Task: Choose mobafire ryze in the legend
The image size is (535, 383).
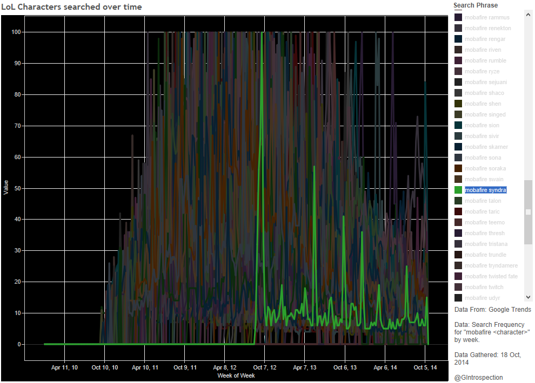Action: (482, 71)
